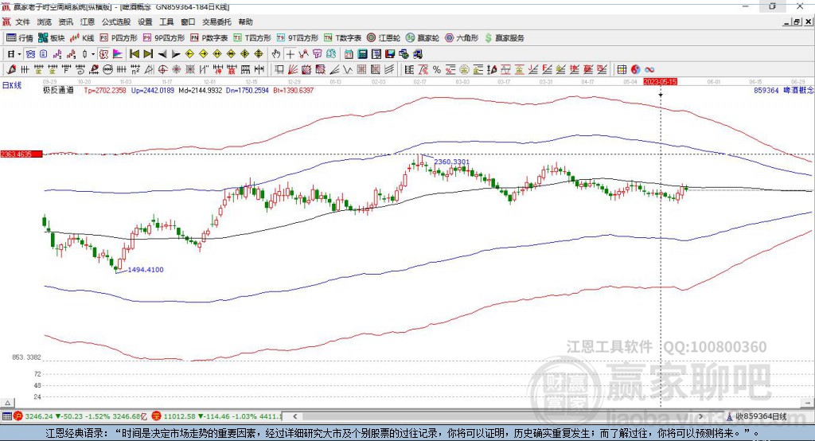The width and height of the screenshot is (815, 441).
Task: Open the 板块 sector view
Action: coord(52,38)
